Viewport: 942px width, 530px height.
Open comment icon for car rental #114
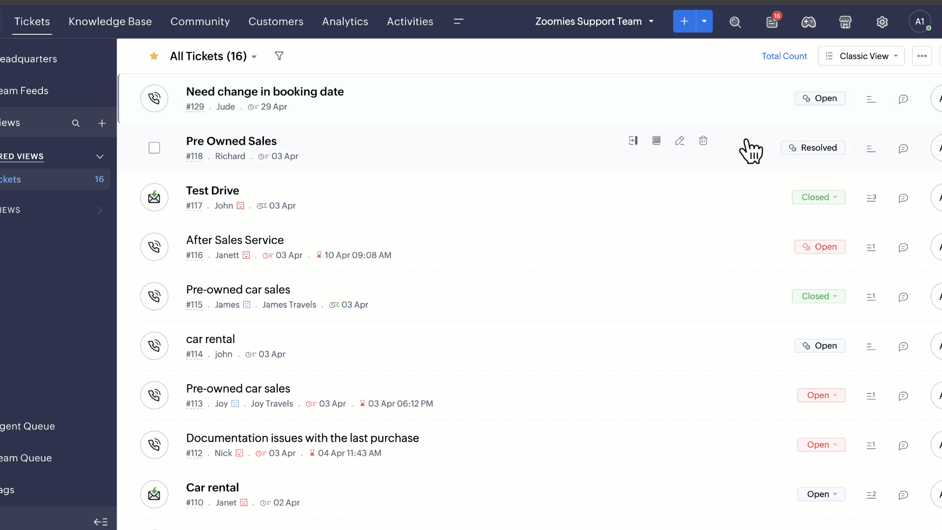(903, 346)
